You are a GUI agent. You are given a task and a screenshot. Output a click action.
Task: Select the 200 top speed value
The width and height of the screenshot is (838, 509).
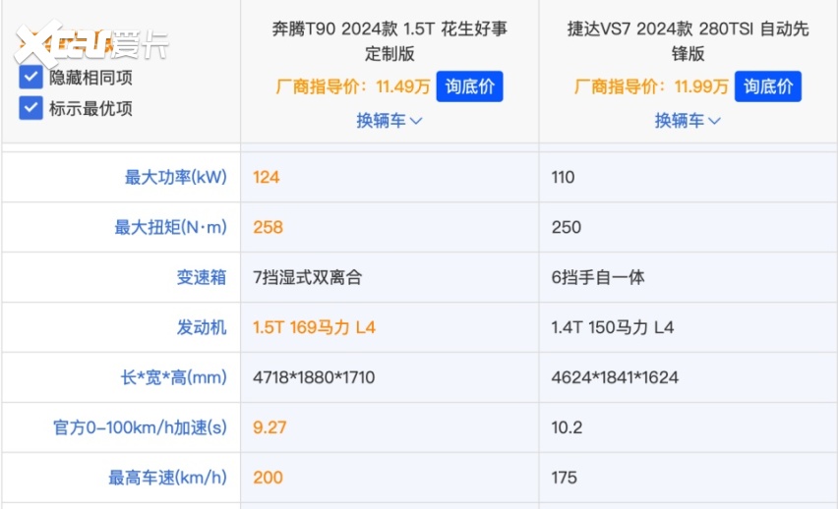268,477
